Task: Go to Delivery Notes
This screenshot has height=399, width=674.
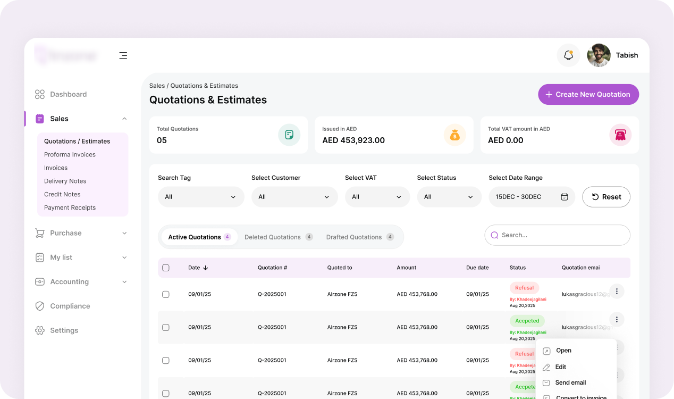Action: pos(65,181)
